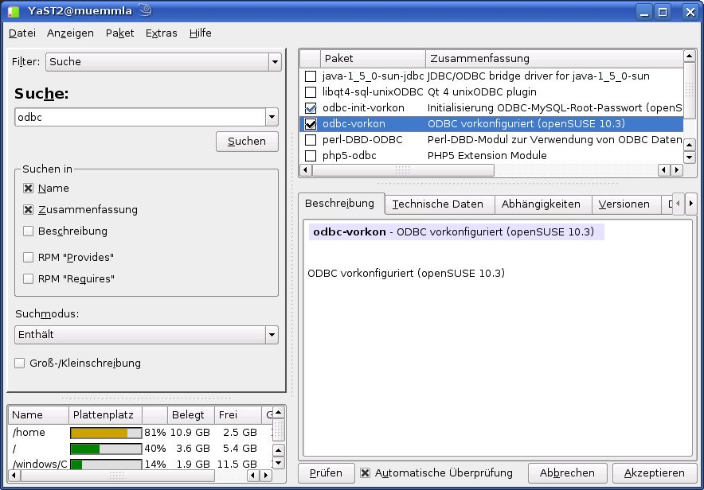The width and height of the screenshot is (704, 490).
Task: Enable RPM "Provides" search option
Action: 29,258
